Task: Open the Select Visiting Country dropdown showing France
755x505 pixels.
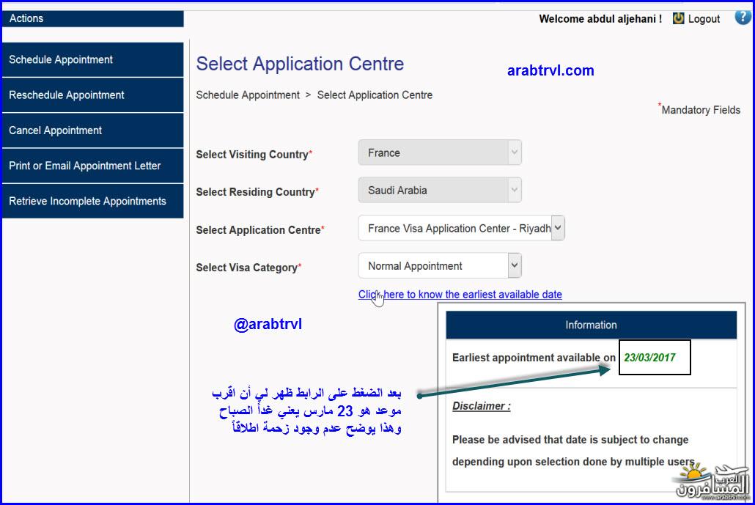Action: (440, 152)
